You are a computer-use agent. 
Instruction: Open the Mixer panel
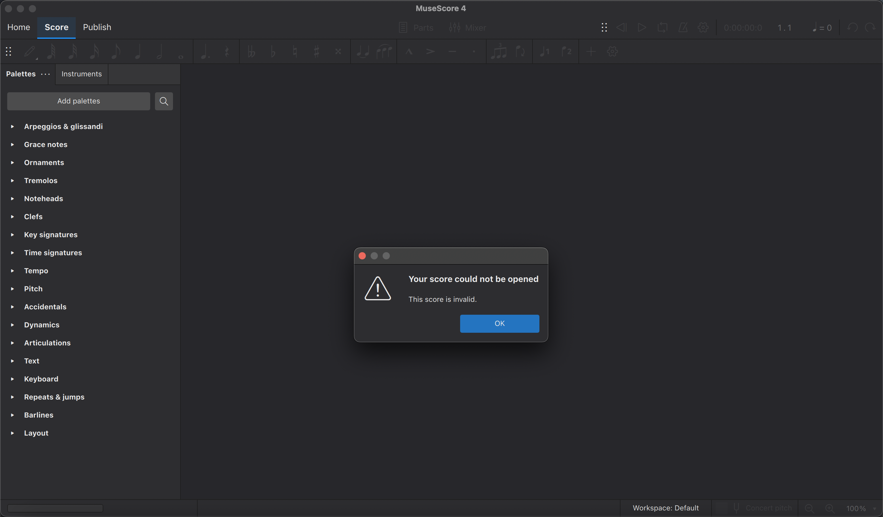tap(468, 27)
